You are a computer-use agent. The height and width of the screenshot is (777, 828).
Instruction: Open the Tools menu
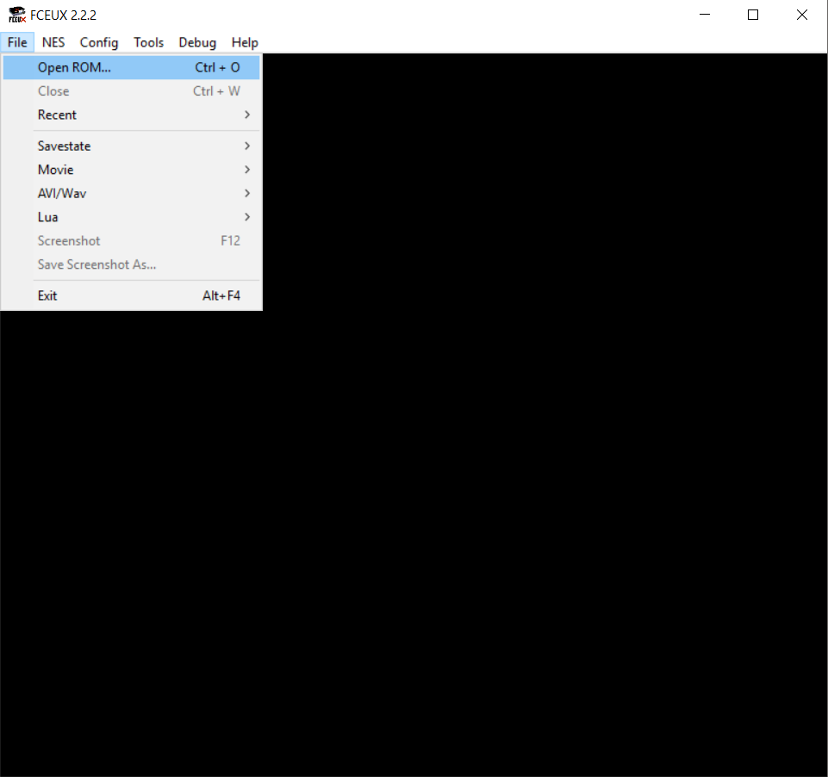pyautogui.click(x=148, y=42)
